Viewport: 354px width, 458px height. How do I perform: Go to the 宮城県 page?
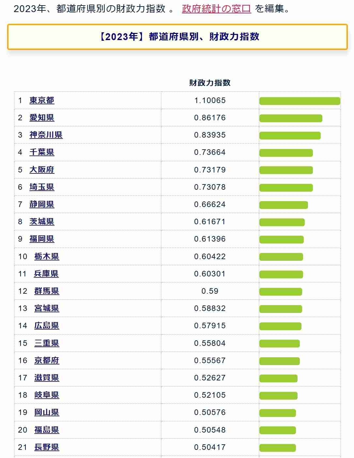(x=47, y=308)
